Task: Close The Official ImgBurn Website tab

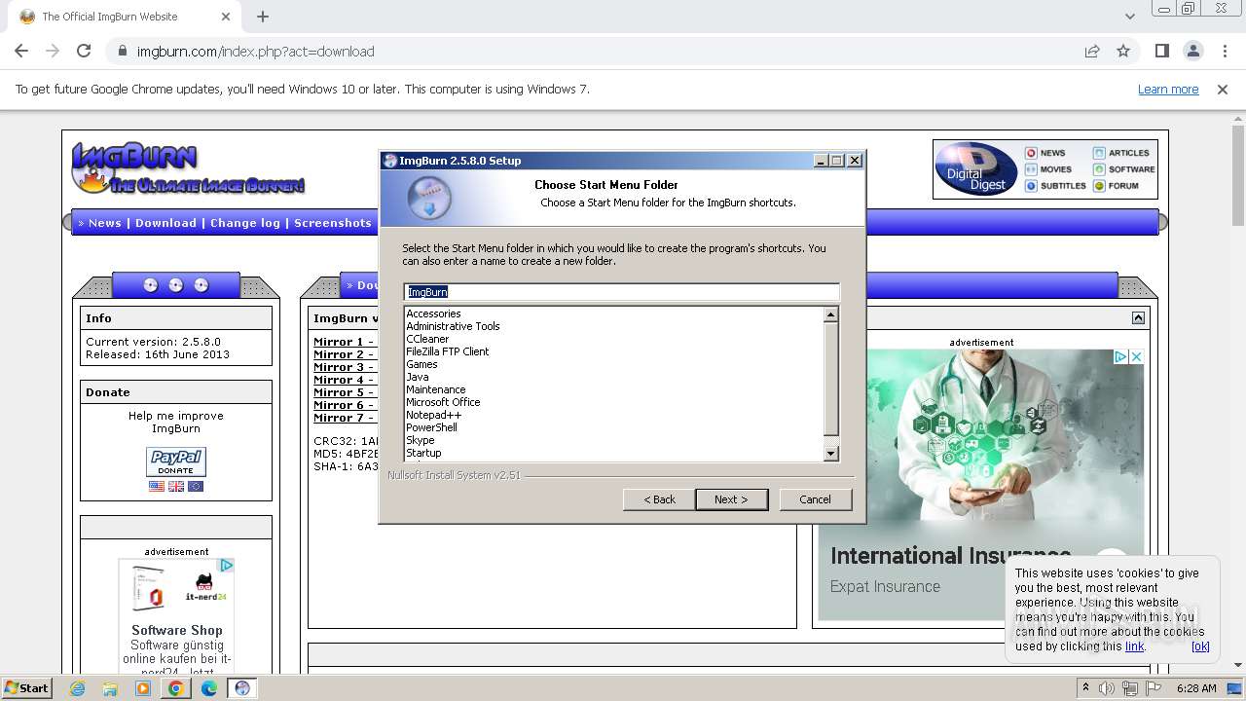Action: [226, 17]
